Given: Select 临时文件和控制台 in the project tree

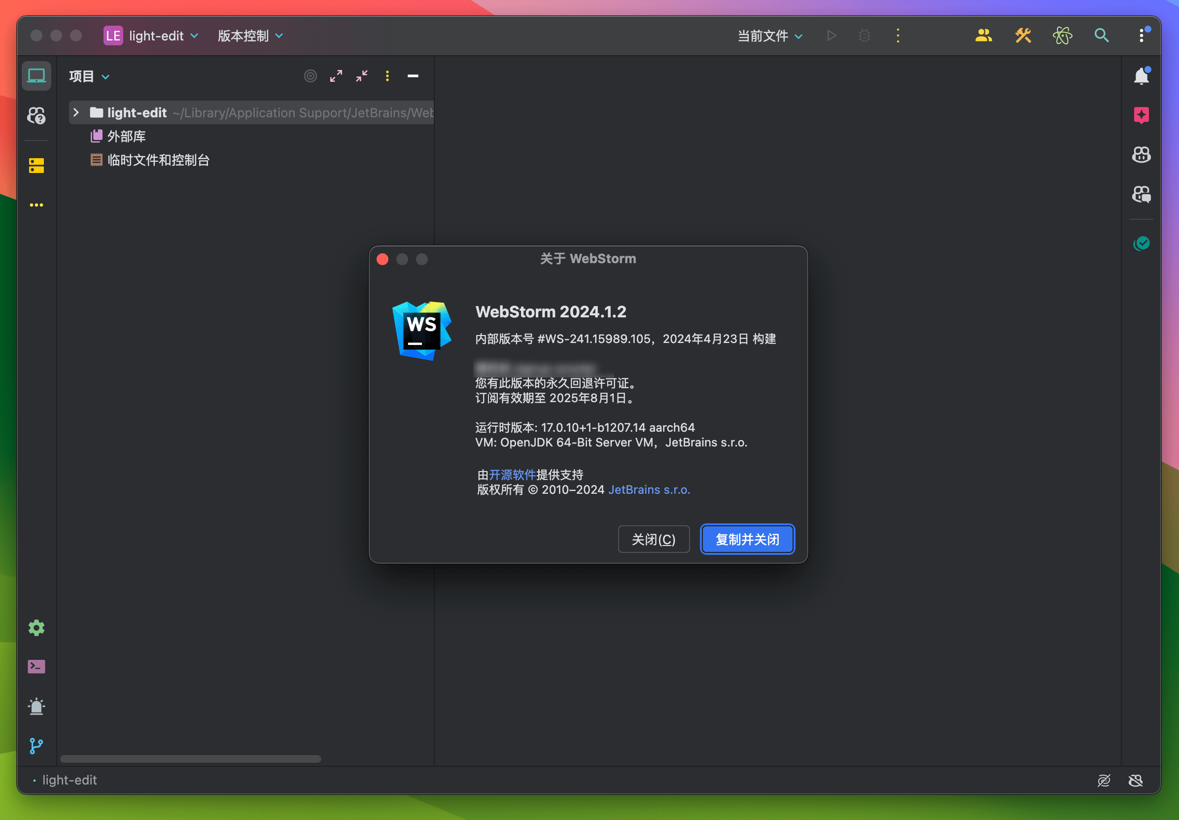Looking at the screenshot, I should tap(157, 160).
